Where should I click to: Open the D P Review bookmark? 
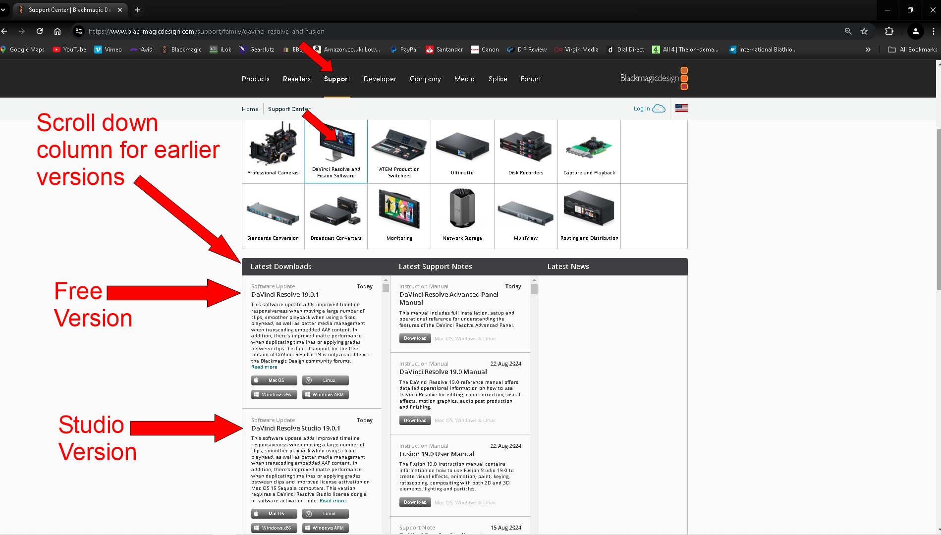click(x=527, y=50)
